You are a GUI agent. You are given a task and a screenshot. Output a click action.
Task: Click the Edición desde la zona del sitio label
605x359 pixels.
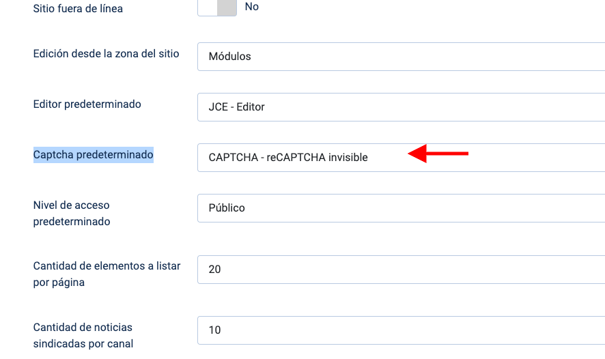[106, 54]
